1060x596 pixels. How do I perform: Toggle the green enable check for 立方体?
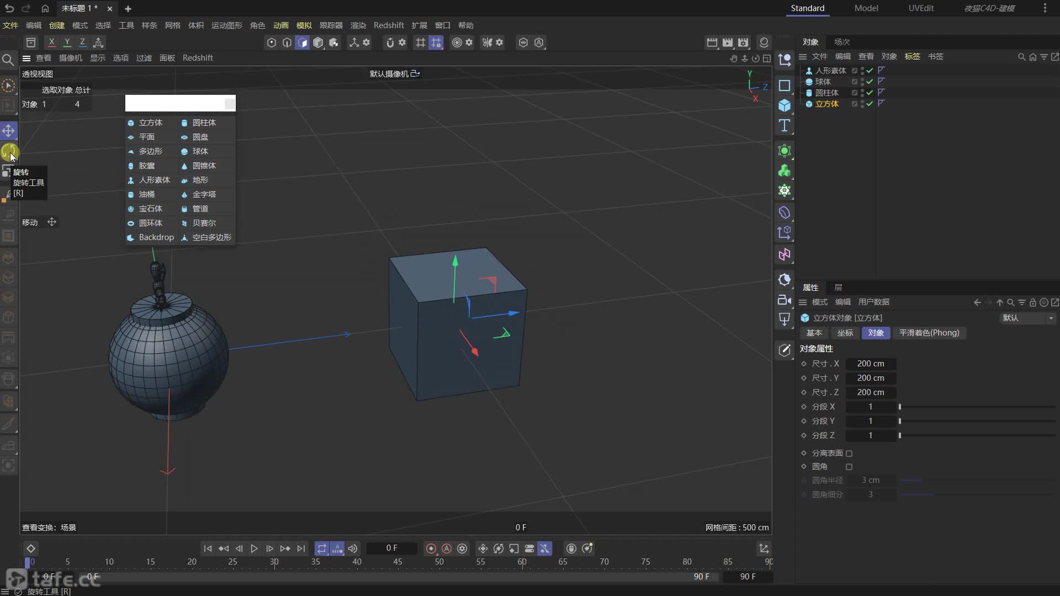[x=870, y=104]
